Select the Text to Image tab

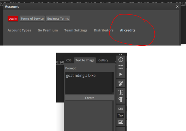[85, 60]
